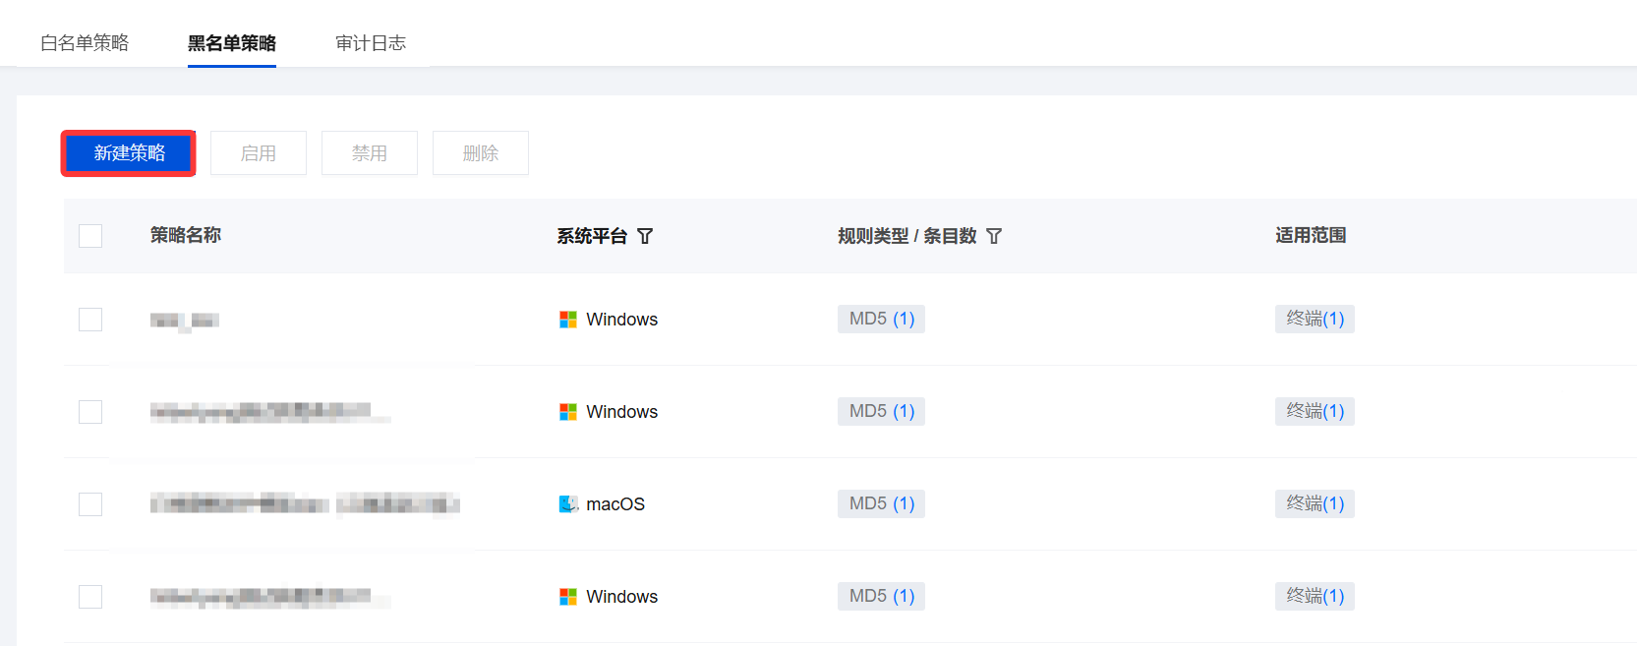Tick checkbox of first Windows policy row
The height and width of the screenshot is (646, 1637).
click(x=90, y=320)
